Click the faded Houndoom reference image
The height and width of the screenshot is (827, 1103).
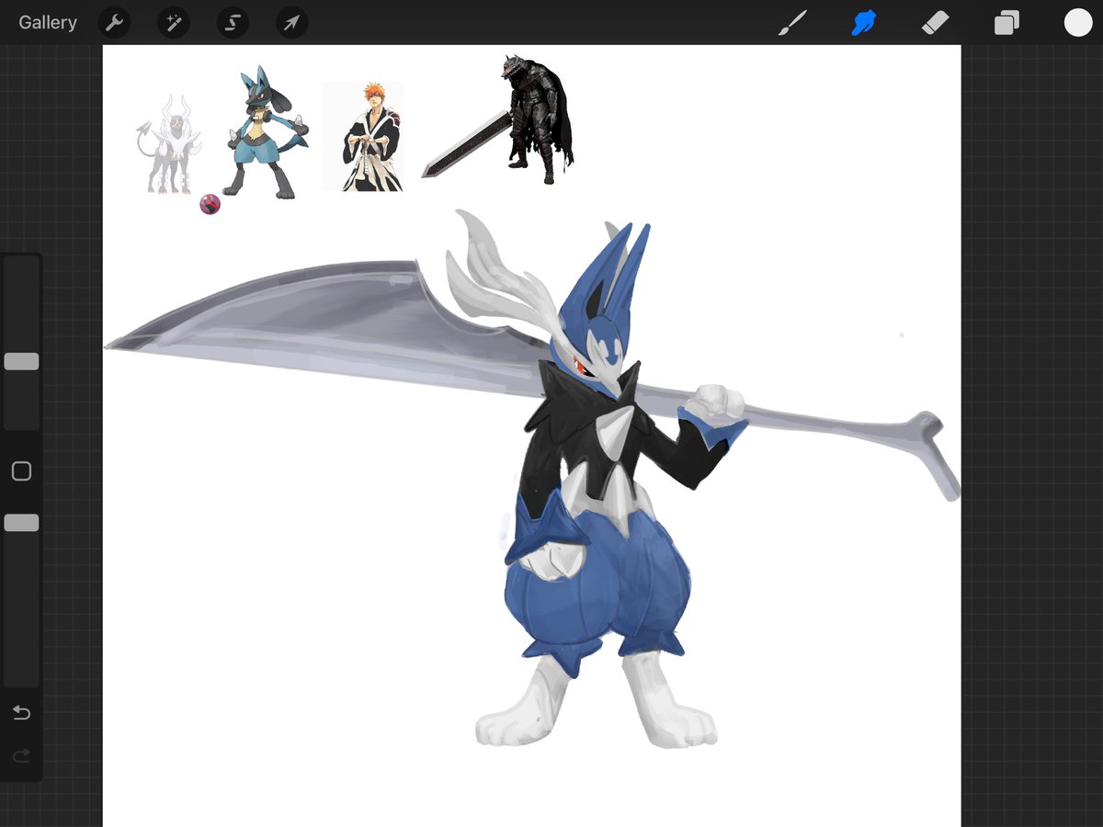click(168, 143)
